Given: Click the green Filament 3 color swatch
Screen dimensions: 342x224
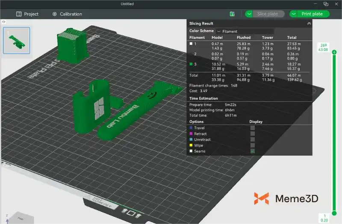Looking at the screenshot, I should (191, 64).
